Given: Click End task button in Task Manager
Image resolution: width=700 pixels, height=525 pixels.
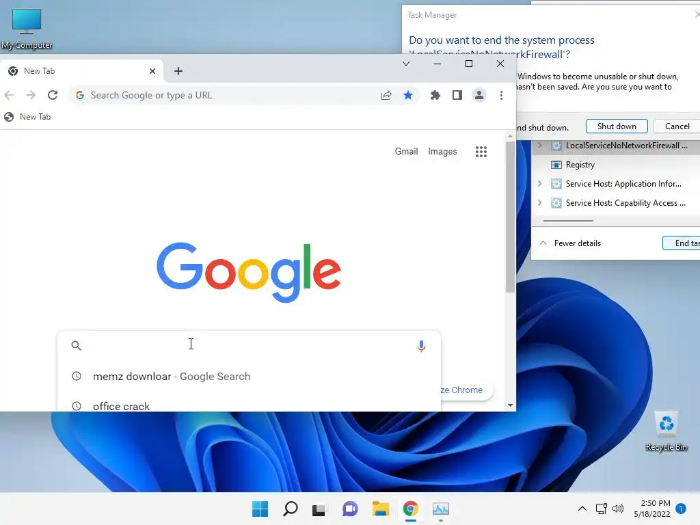Looking at the screenshot, I should point(682,243).
